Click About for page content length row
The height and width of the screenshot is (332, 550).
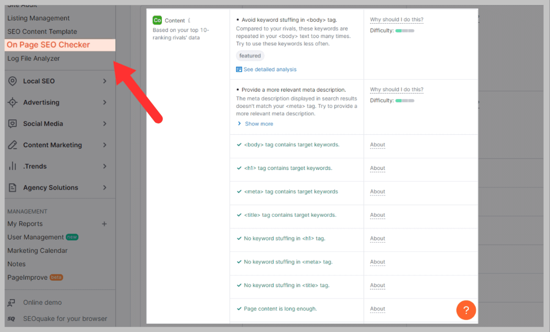click(377, 309)
